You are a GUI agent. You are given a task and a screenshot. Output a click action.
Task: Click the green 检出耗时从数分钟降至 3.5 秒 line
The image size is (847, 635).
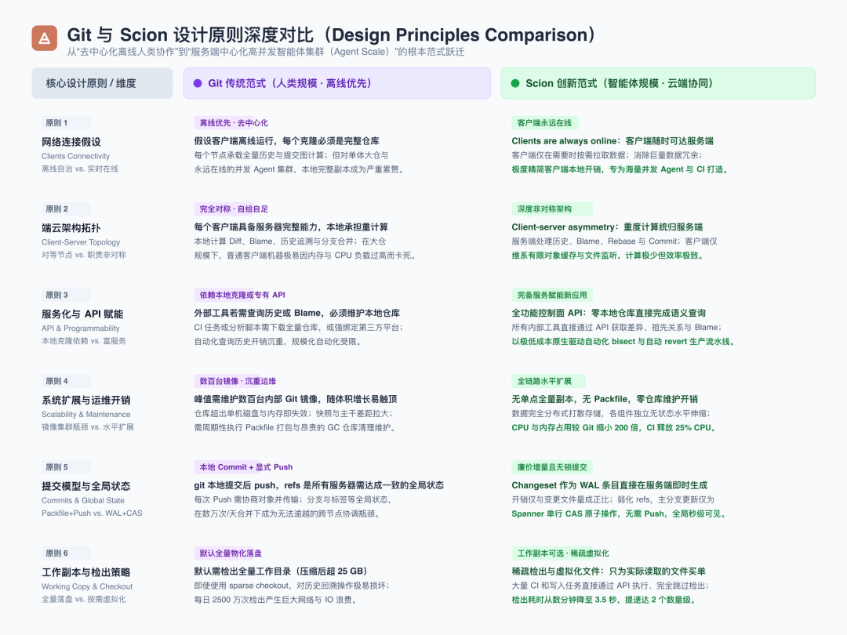(605, 600)
